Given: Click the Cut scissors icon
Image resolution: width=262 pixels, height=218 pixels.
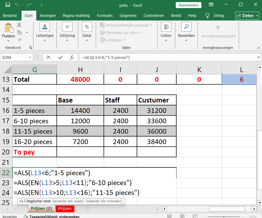Looking at the screenshot, I should pyautogui.click(x=19, y=25).
